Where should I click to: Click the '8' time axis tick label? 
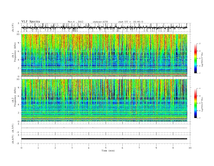[156, 148]
